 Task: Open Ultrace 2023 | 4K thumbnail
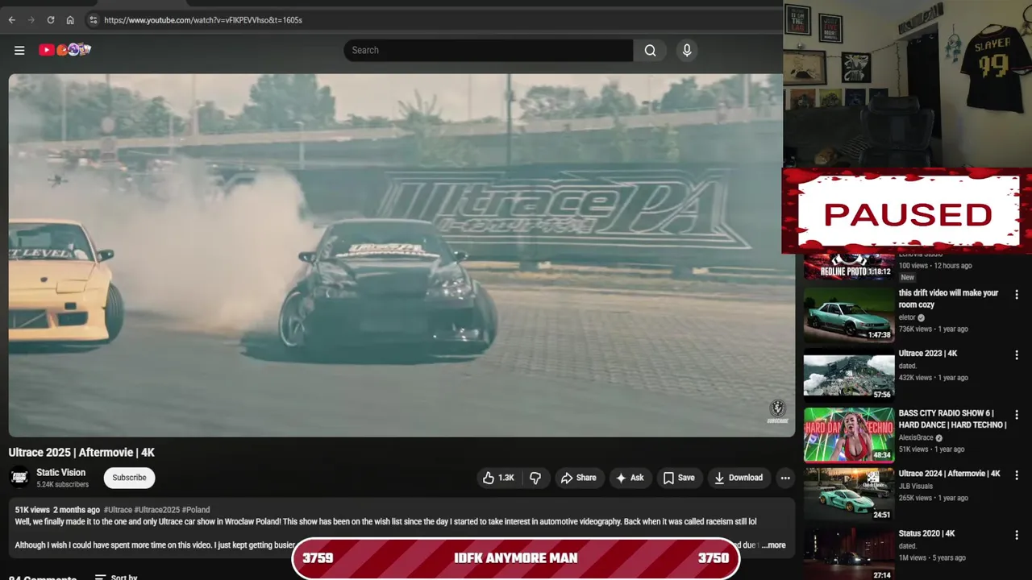[x=849, y=376]
